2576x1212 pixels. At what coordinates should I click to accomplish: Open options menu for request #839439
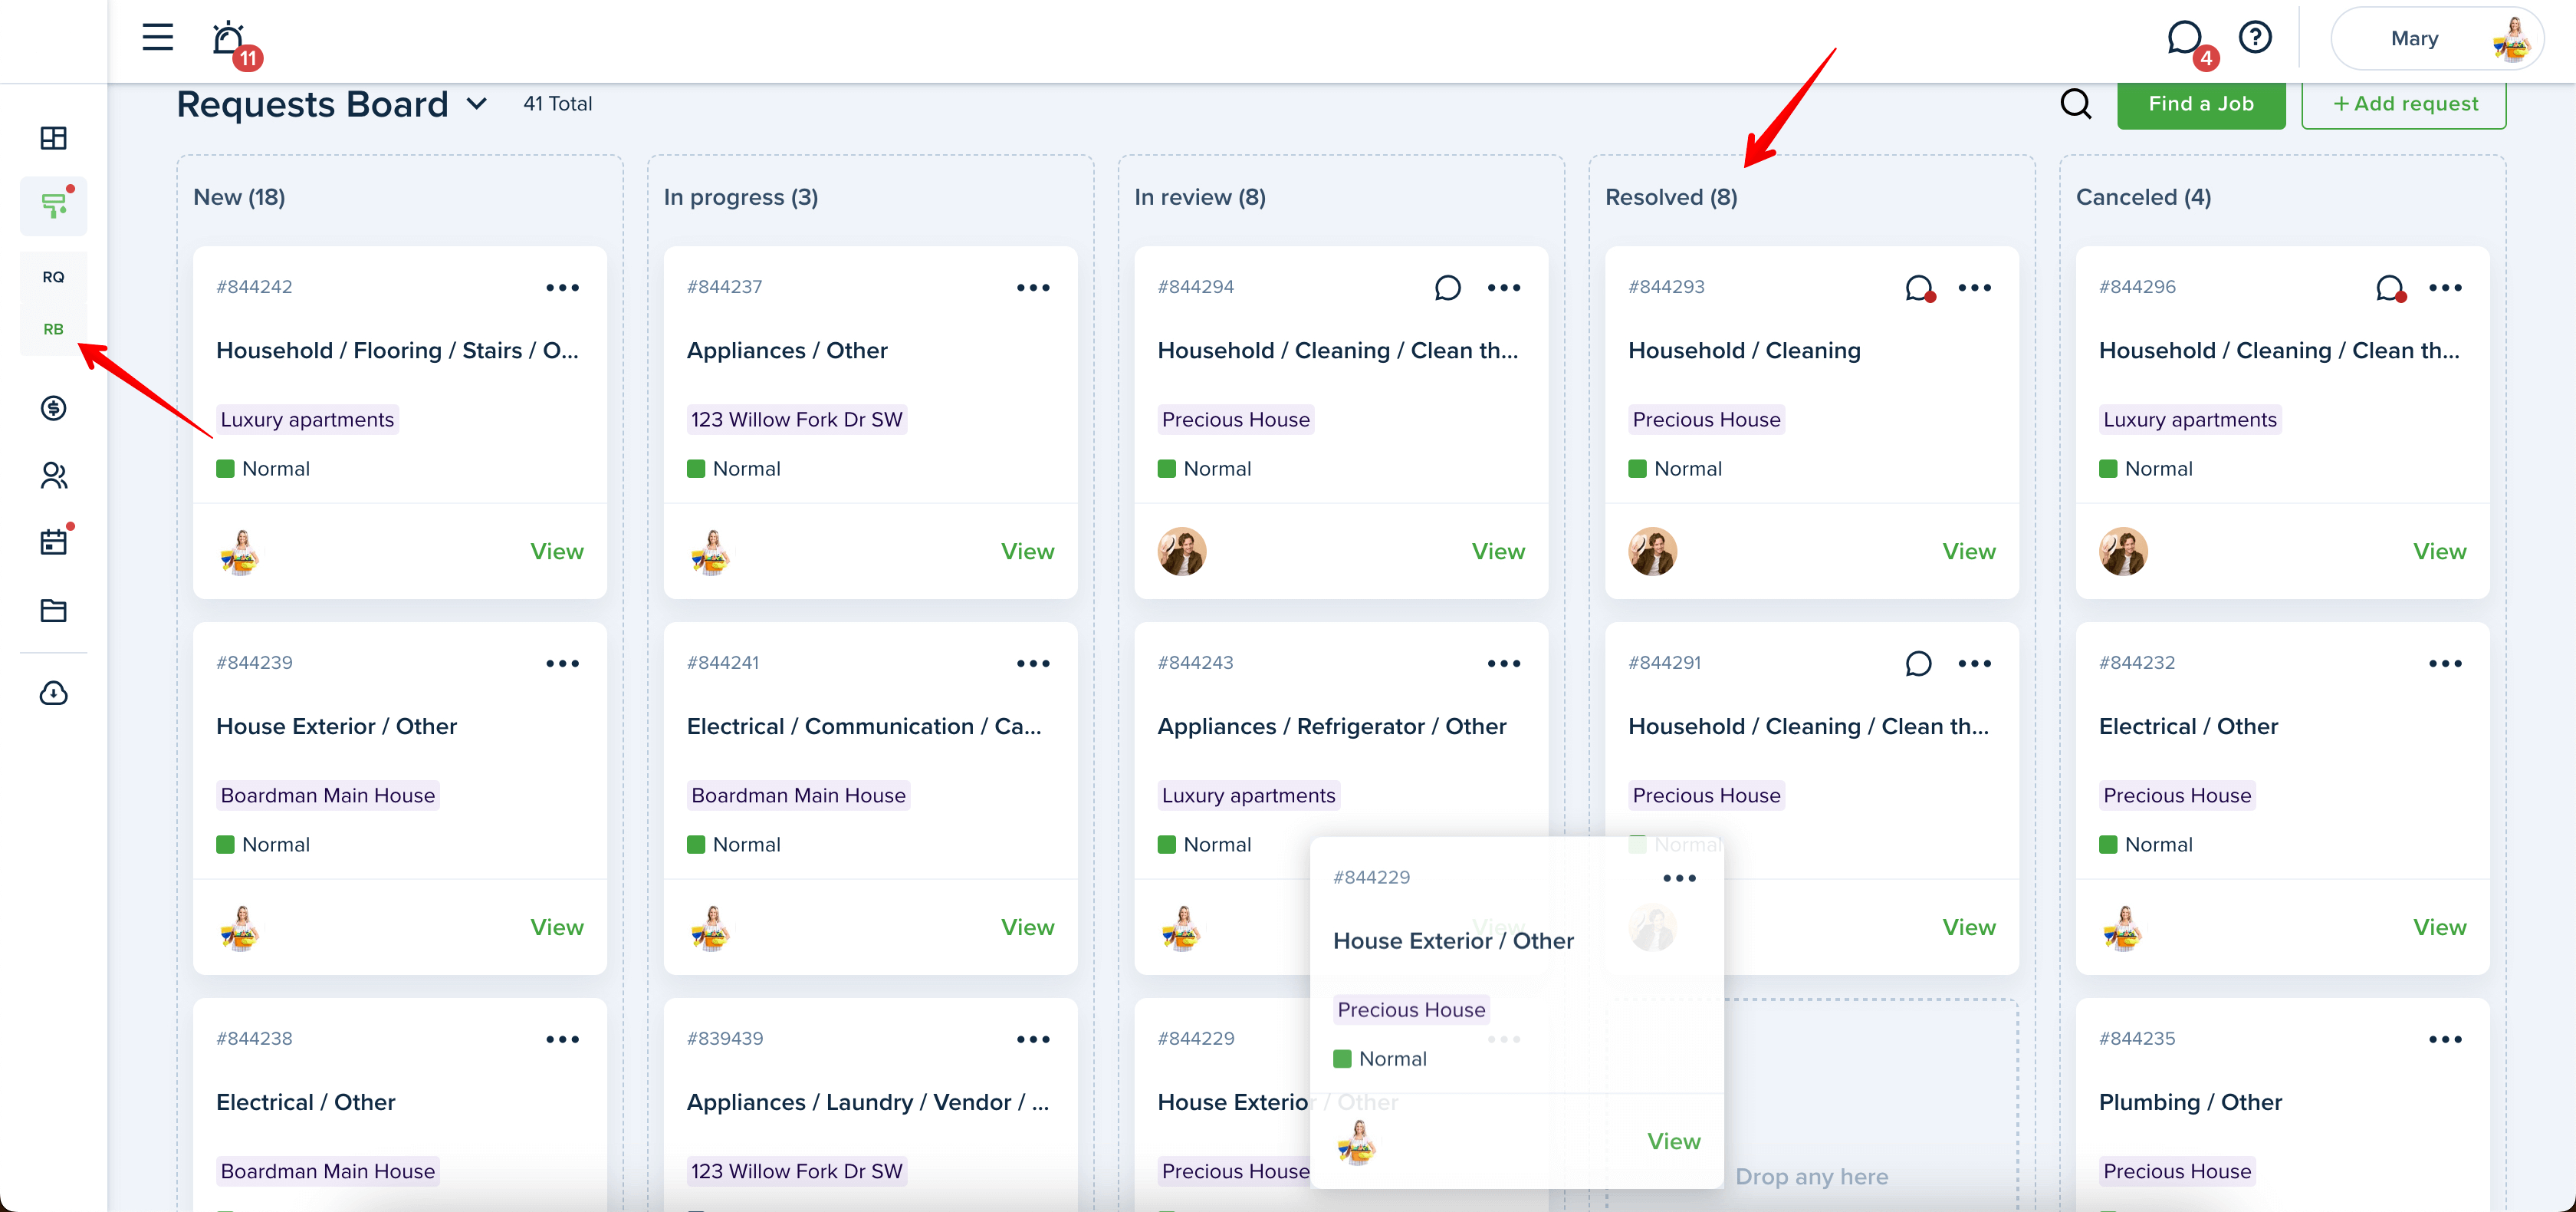click(1033, 1040)
